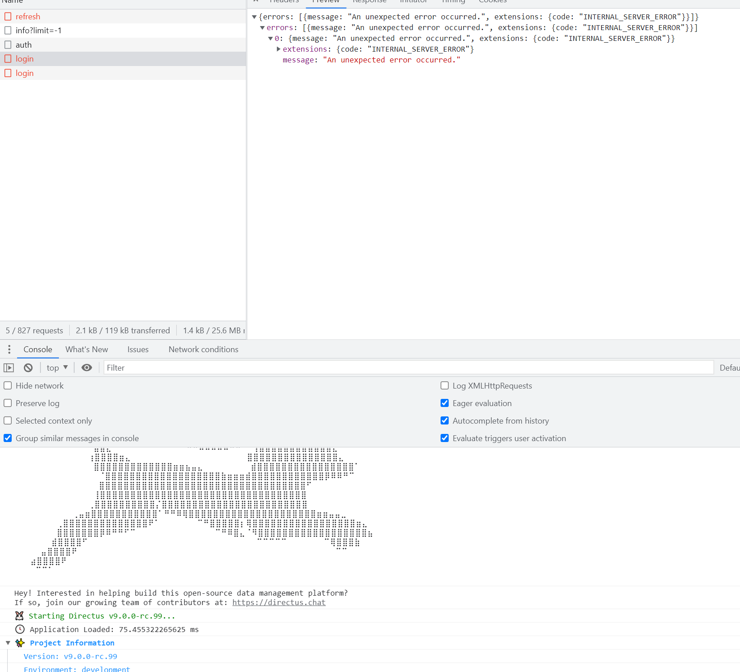Click the sparkle icon beside Project Information

coord(20,643)
